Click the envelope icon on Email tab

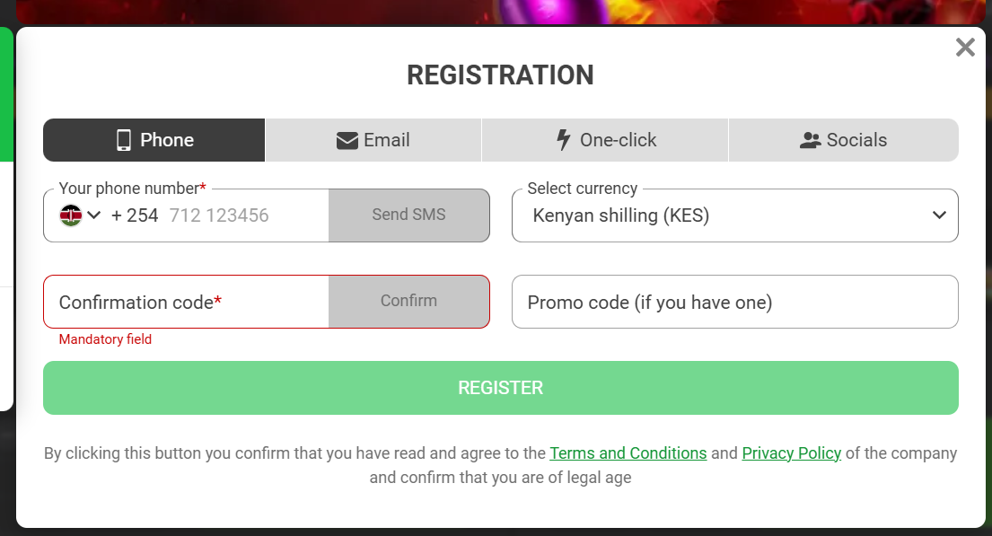[x=347, y=139]
